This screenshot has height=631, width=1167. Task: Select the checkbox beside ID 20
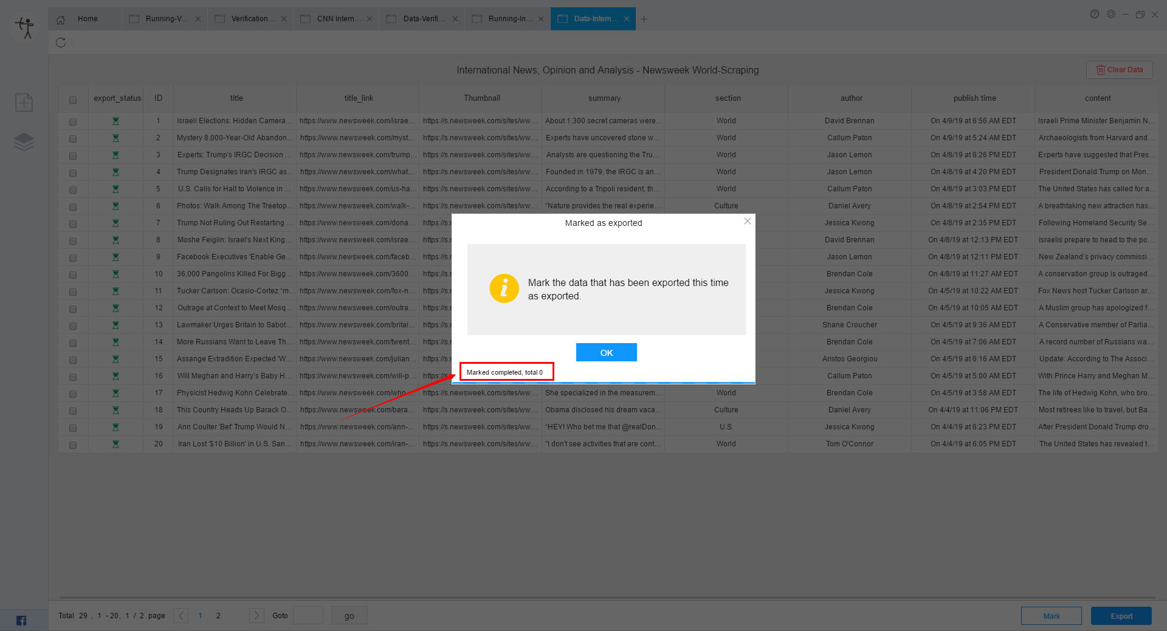click(x=73, y=445)
